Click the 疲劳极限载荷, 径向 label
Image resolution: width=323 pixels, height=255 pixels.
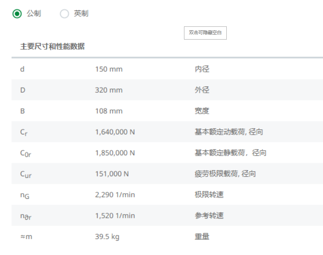(225, 174)
